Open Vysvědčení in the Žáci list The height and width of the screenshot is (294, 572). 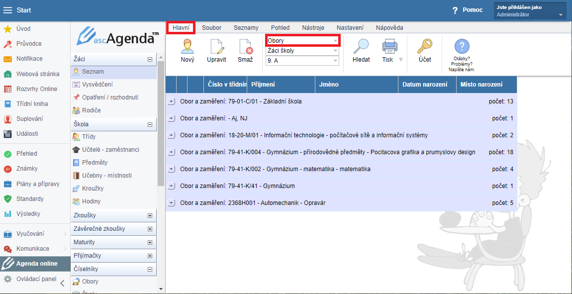(x=97, y=85)
